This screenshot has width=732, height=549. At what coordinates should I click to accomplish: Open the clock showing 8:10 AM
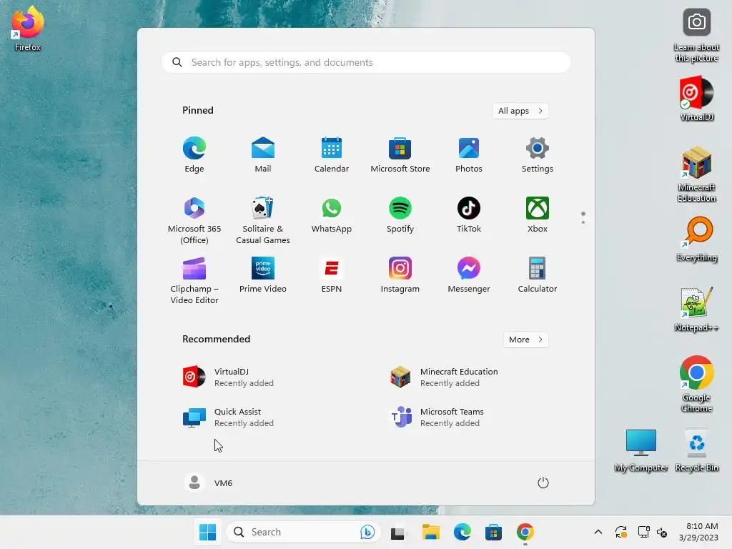tap(699, 532)
